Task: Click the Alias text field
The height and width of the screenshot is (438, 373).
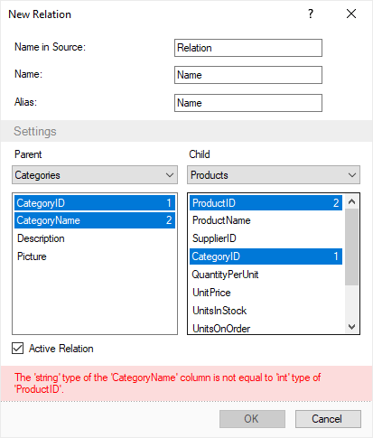Action: 248,103
